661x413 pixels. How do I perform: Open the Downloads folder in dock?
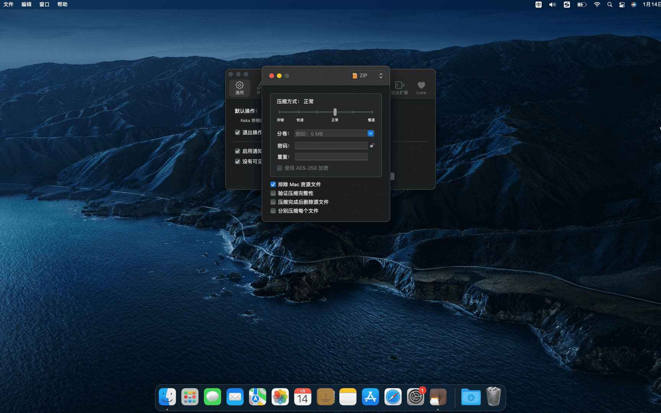(471, 397)
